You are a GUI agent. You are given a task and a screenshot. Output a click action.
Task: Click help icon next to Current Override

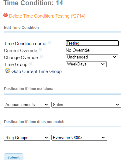40,49
